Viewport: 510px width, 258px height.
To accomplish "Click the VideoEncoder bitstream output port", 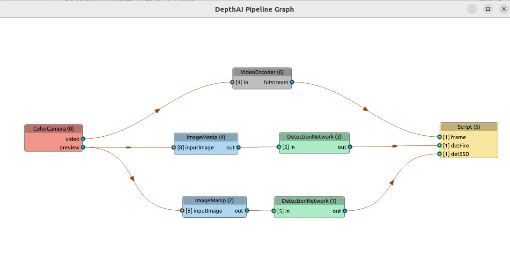I will pyautogui.click(x=292, y=82).
